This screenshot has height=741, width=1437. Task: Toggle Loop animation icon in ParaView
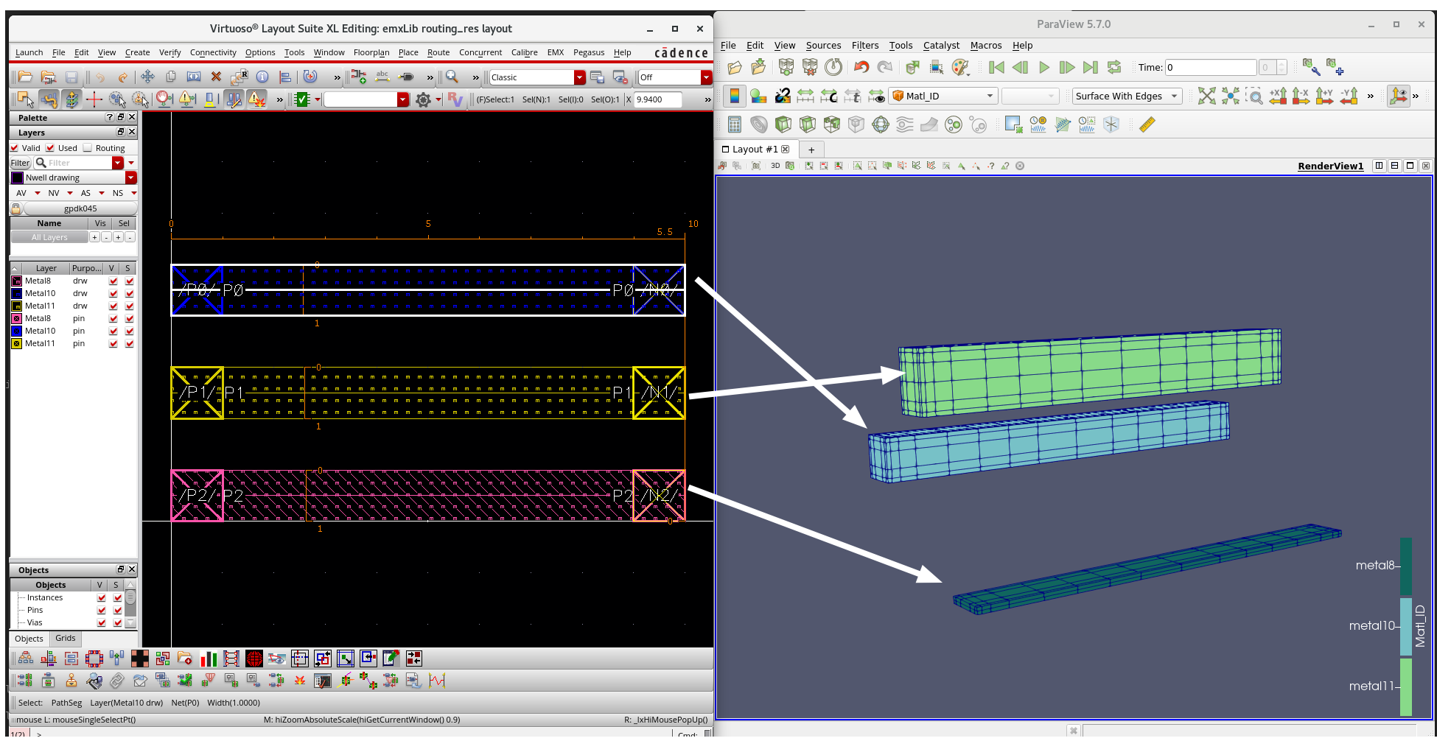click(x=1114, y=67)
